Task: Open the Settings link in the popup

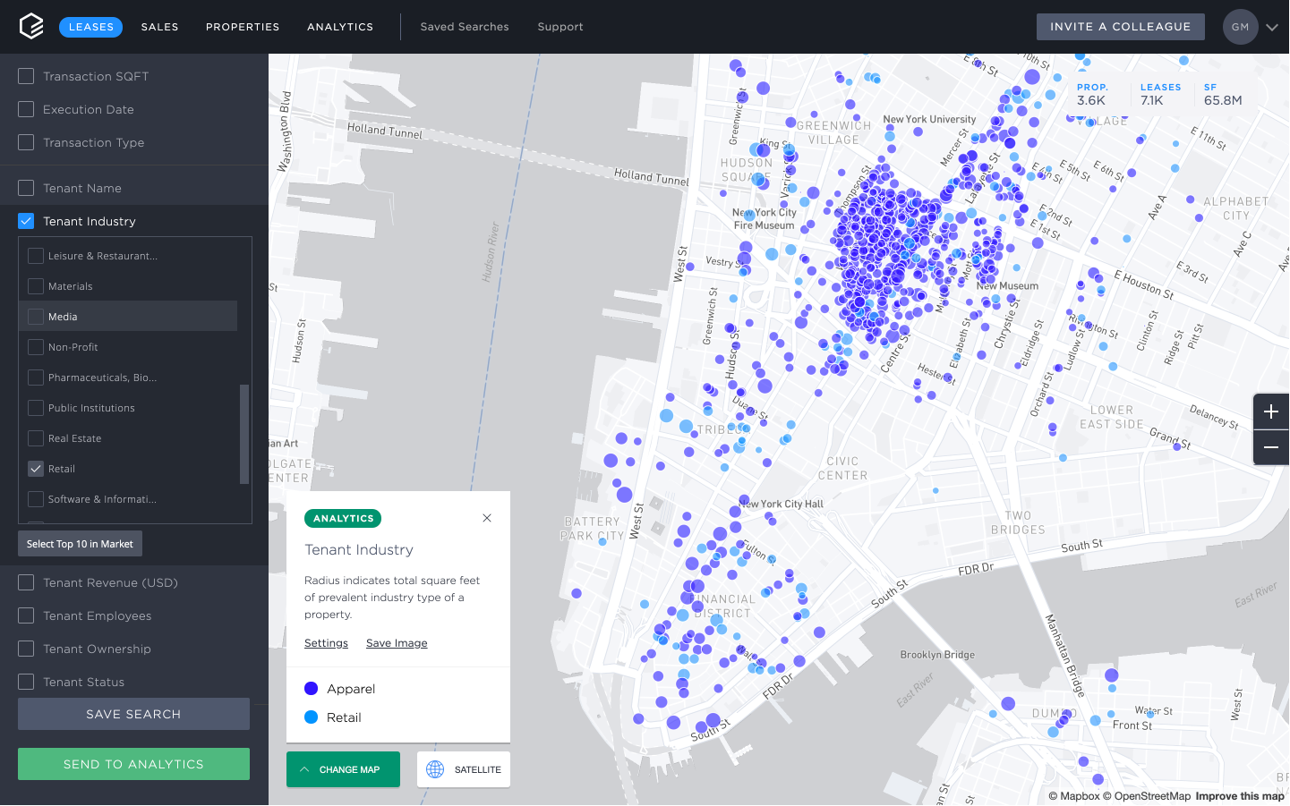Action: point(326,642)
